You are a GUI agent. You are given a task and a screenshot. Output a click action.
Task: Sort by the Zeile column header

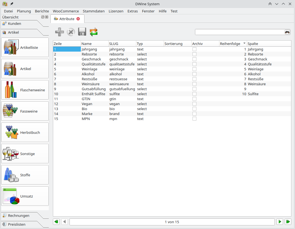(67, 44)
